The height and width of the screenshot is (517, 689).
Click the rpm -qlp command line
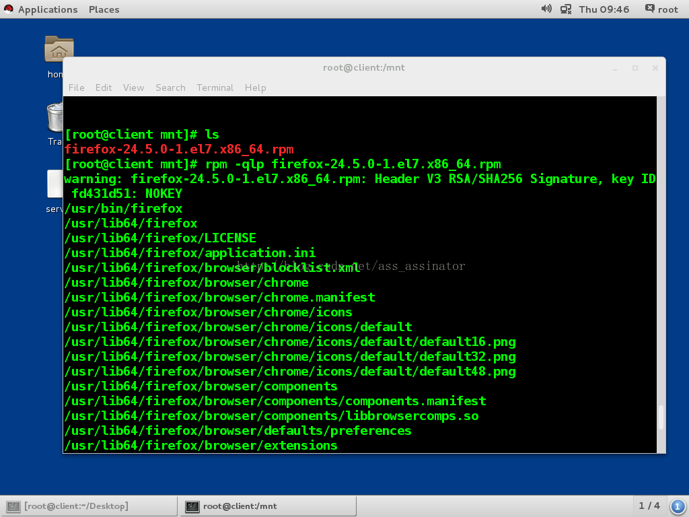283,164
